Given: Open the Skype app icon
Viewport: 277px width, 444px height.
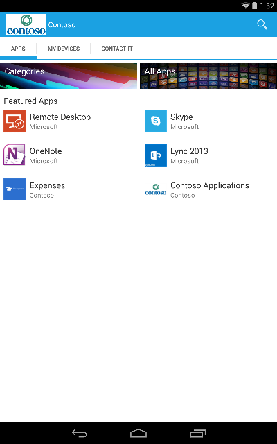Looking at the screenshot, I should [156, 121].
